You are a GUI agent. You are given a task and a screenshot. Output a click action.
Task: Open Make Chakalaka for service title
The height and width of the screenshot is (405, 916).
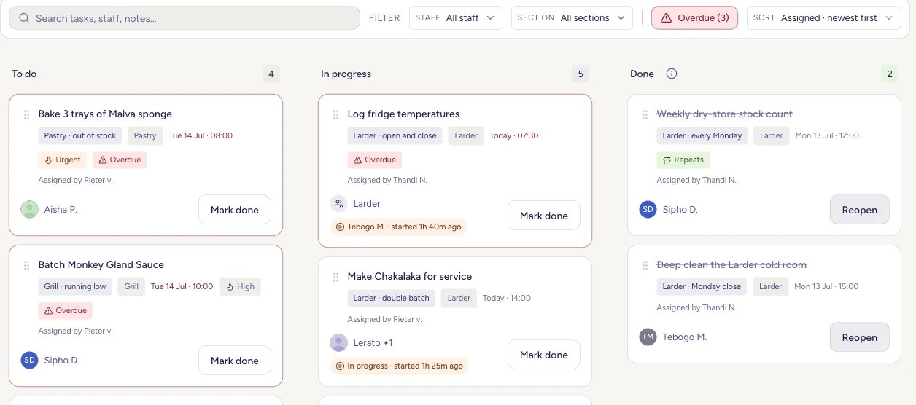tap(410, 277)
